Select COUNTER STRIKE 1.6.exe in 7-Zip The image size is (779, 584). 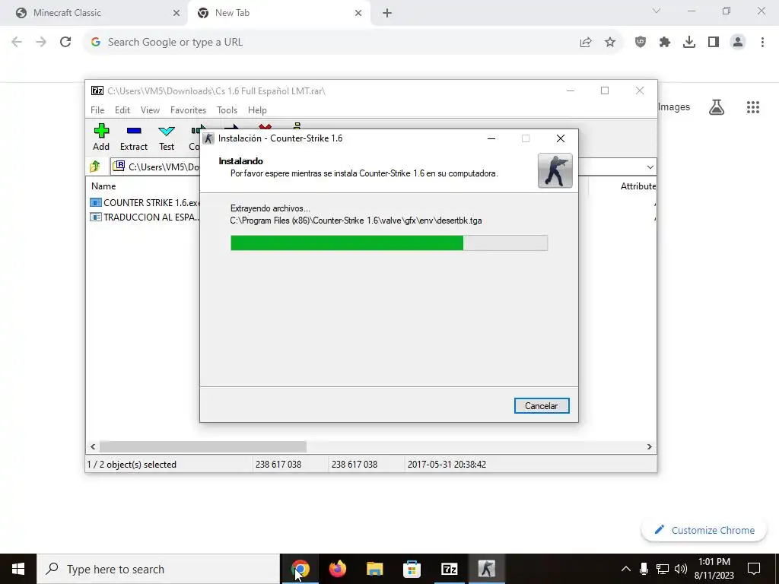coord(145,202)
